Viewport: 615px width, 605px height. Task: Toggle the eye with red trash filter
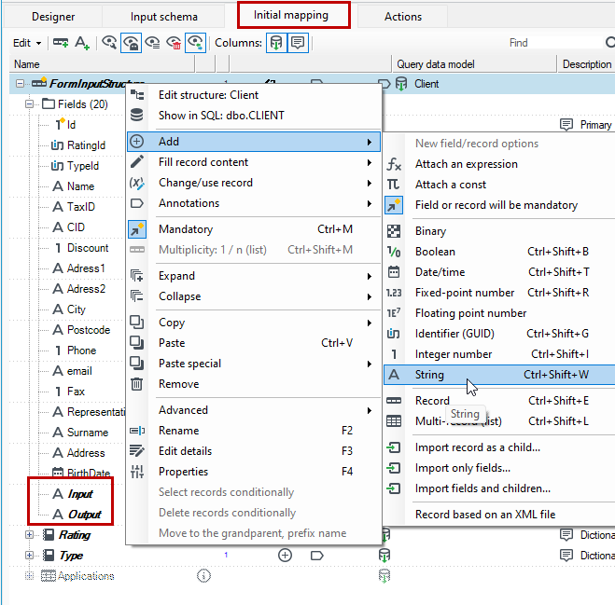[x=174, y=43]
